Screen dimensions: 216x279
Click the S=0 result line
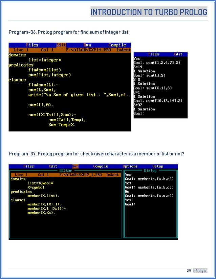[x=137, y=79]
